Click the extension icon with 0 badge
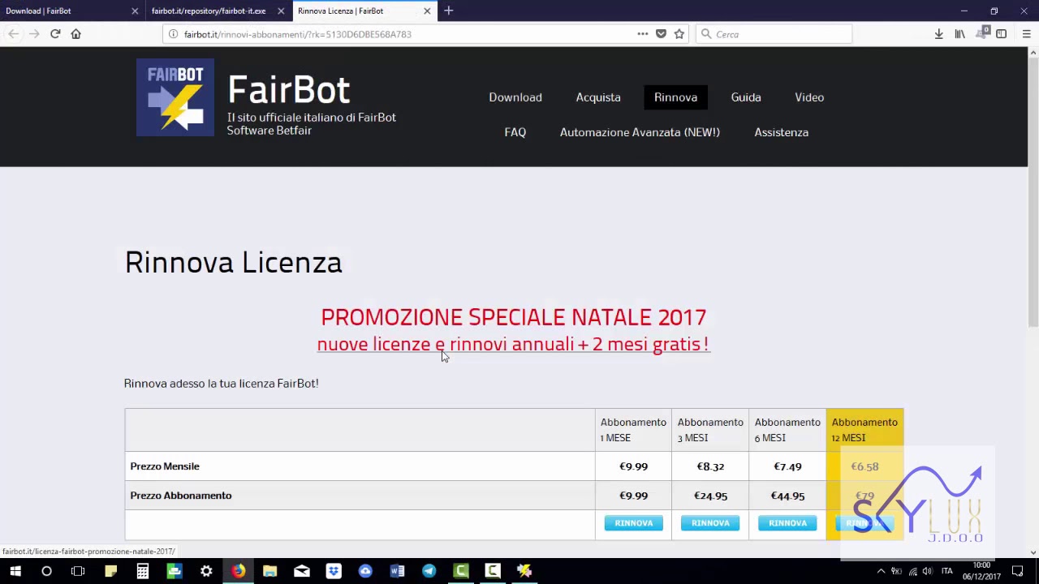1039x584 pixels. click(x=982, y=33)
